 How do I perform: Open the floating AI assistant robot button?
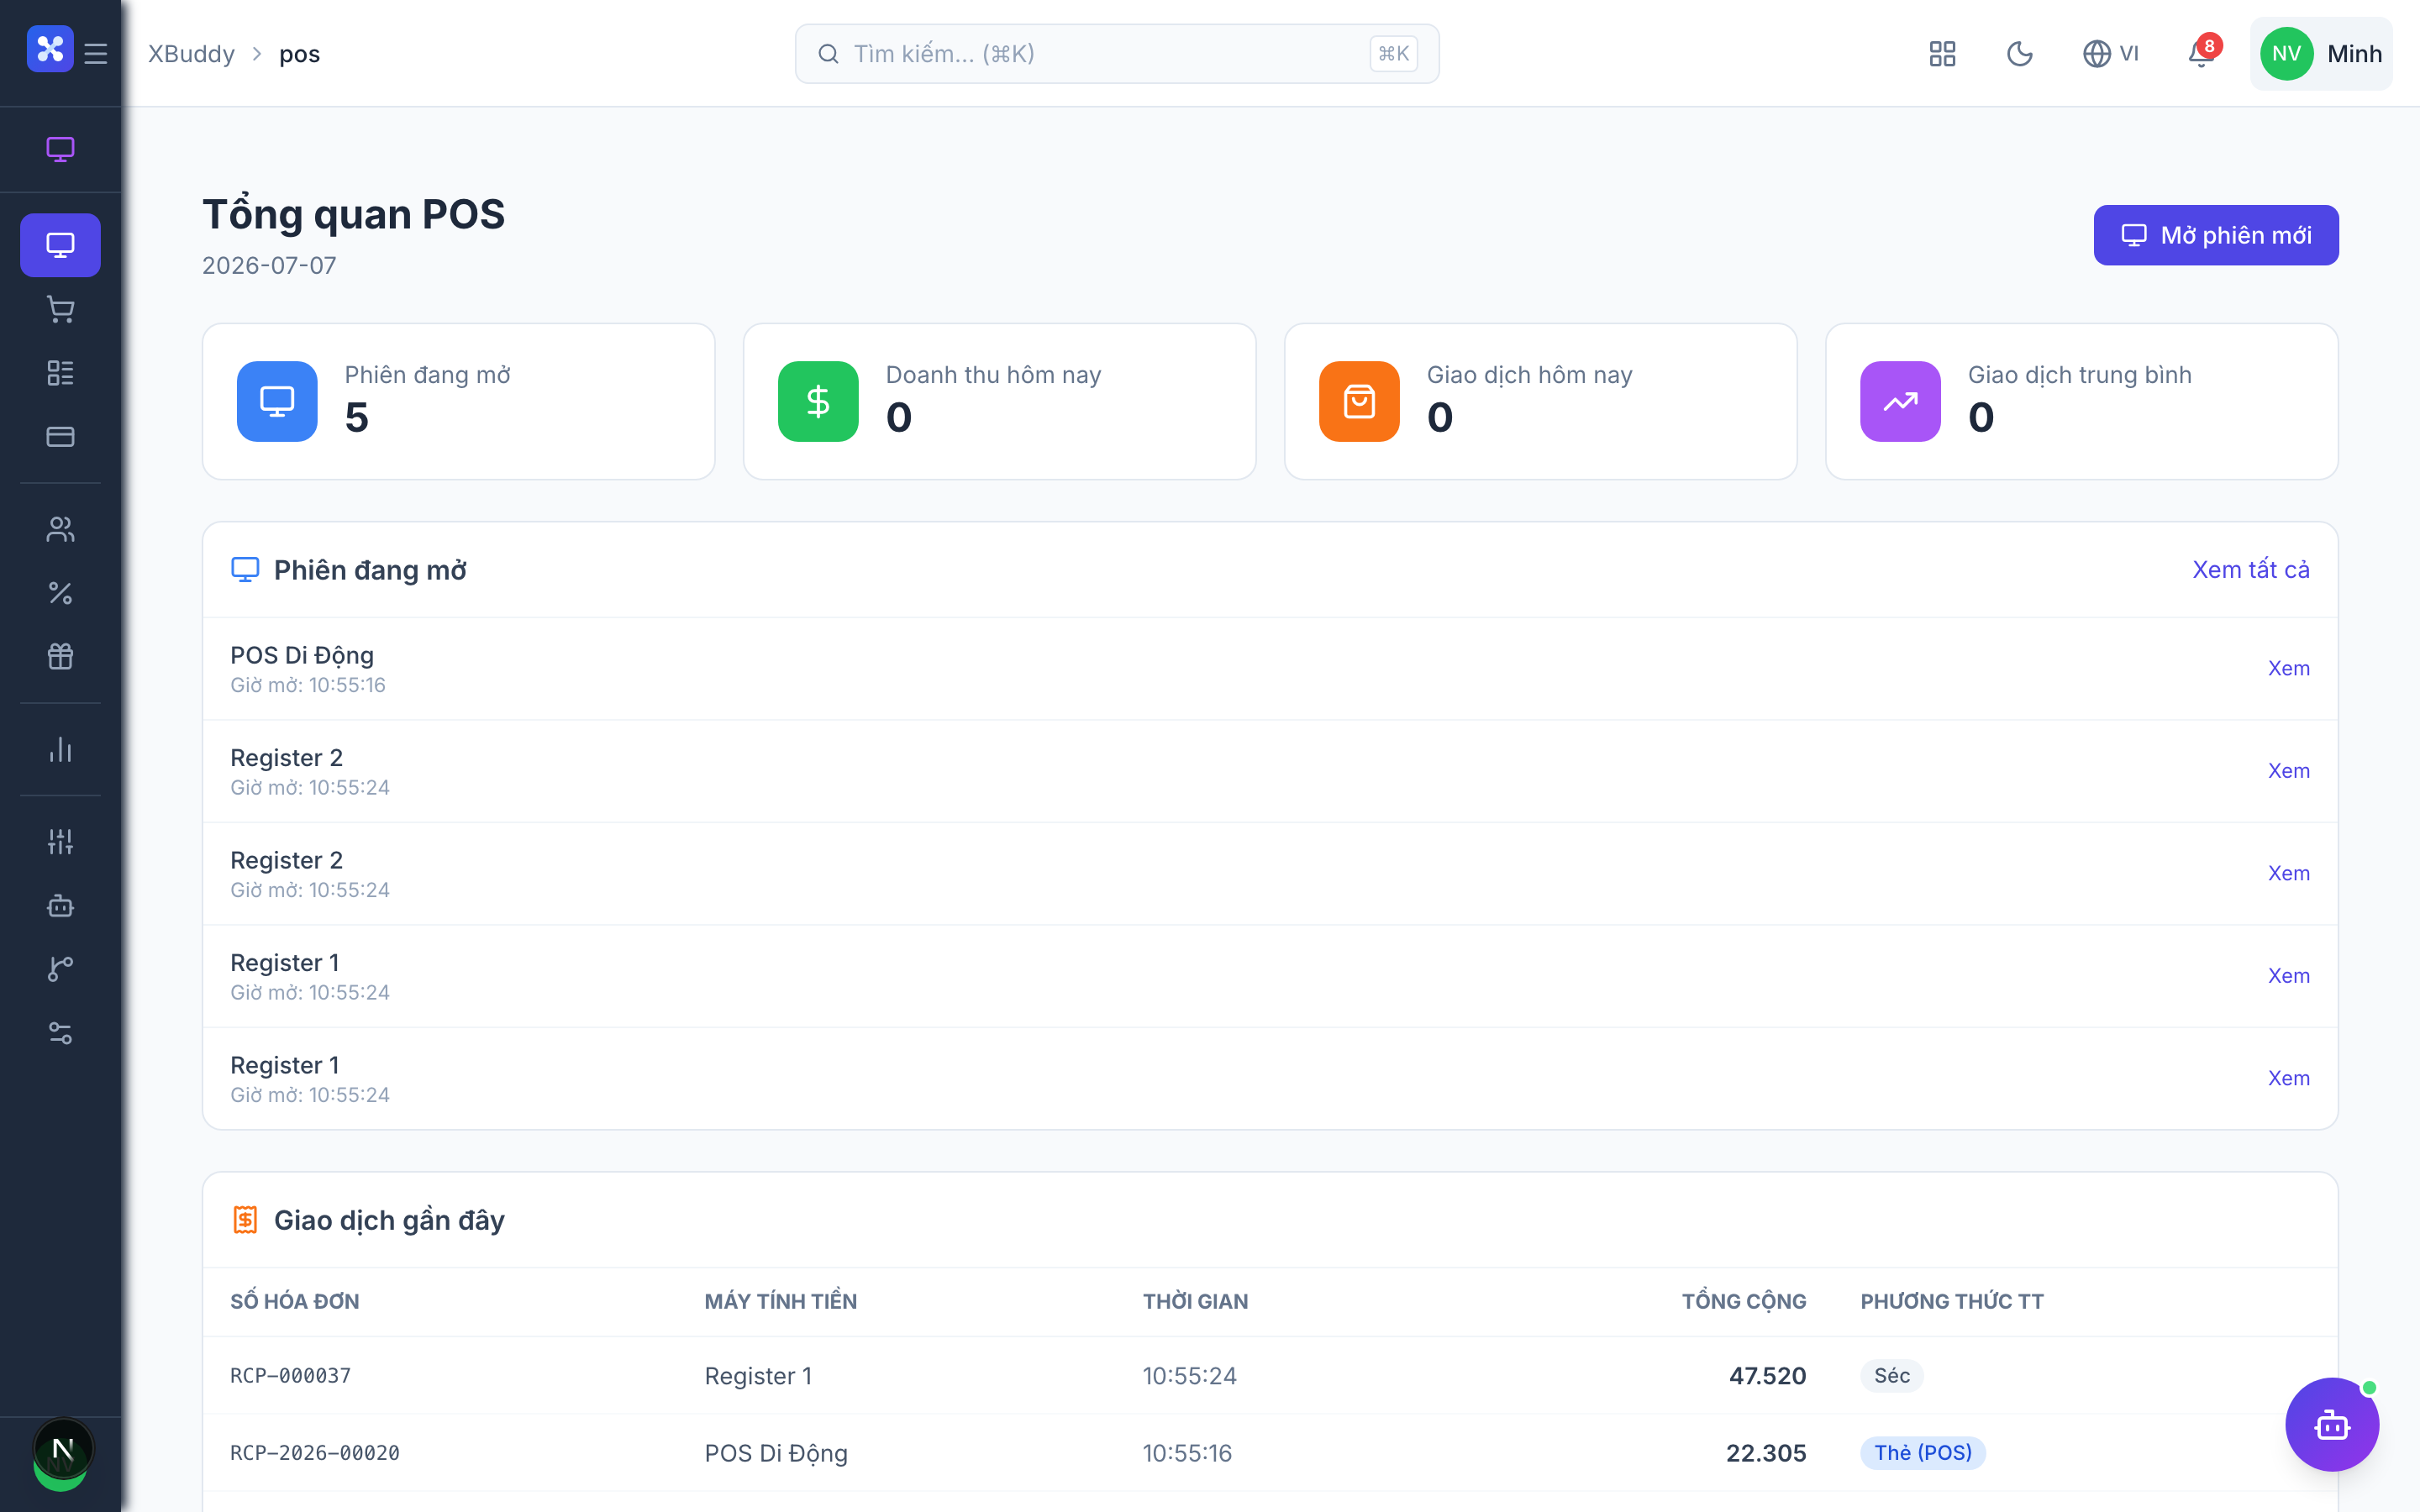[2332, 1424]
